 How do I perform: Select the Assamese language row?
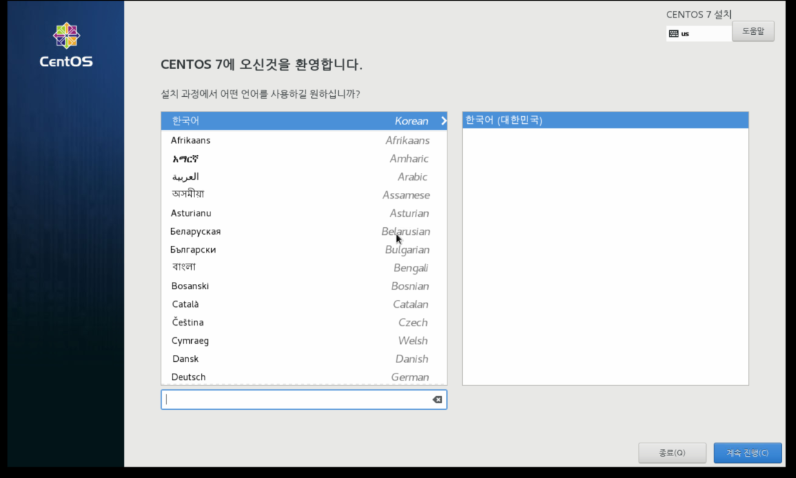tap(304, 195)
